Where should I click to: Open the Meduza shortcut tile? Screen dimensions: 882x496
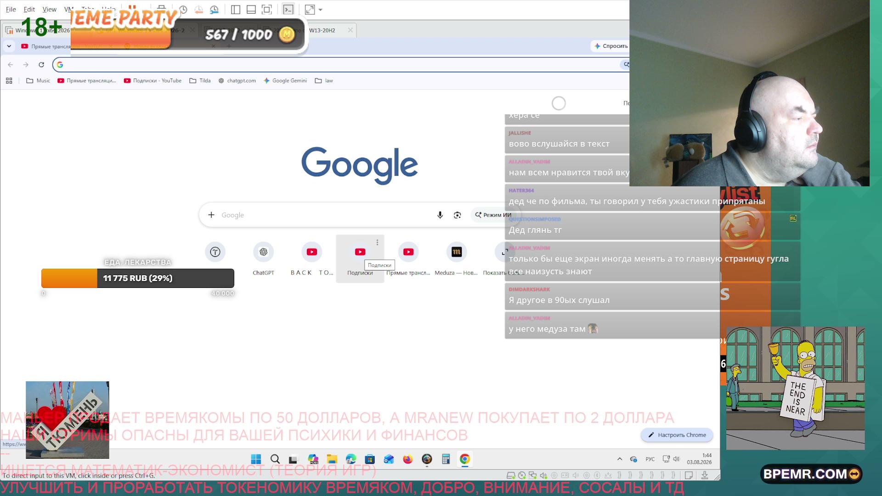coord(457,258)
